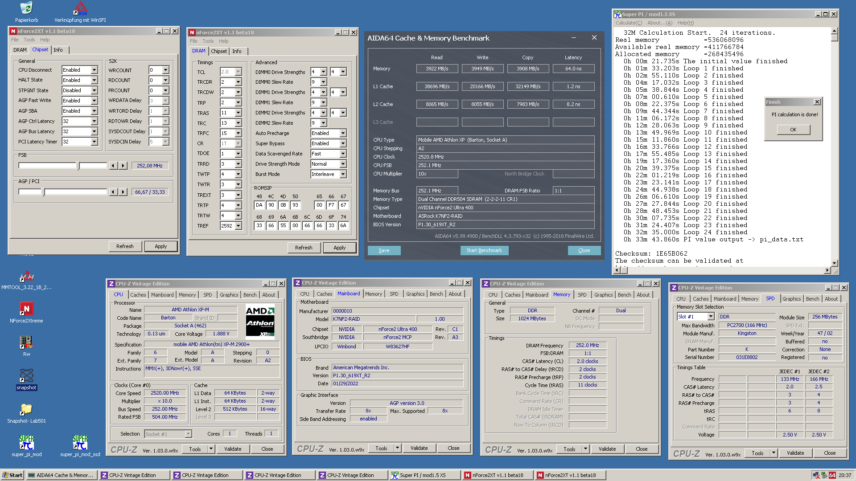
Task: Click the Socket #1 selection dropdown in CPU-Z
Action: (168, 434)
